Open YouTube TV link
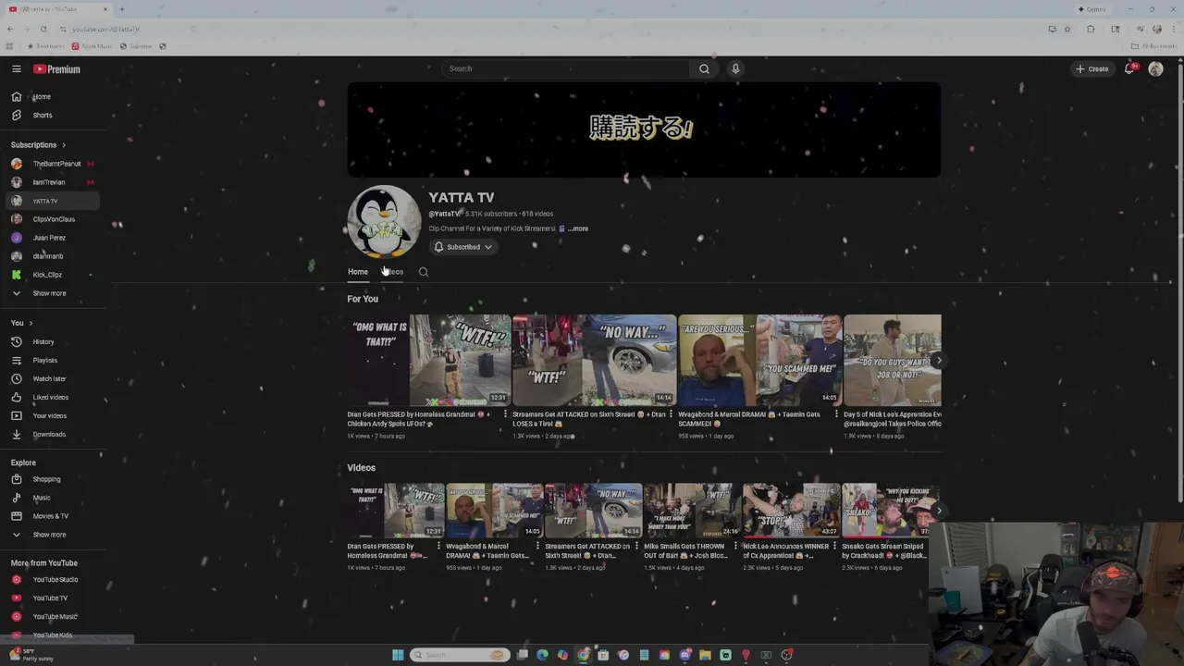 pos(52,598)
